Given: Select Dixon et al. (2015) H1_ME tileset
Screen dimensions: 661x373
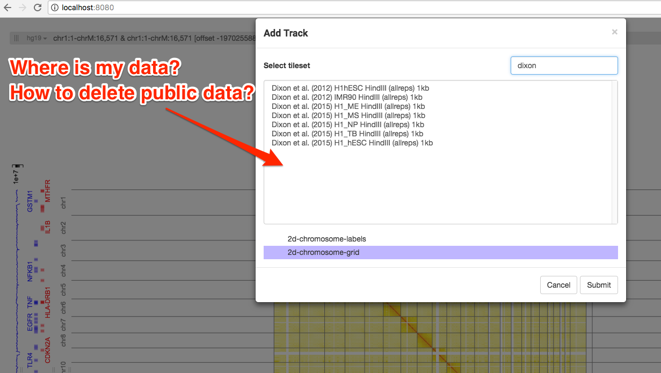Looking at the screenshot, I should coord(348,106).
